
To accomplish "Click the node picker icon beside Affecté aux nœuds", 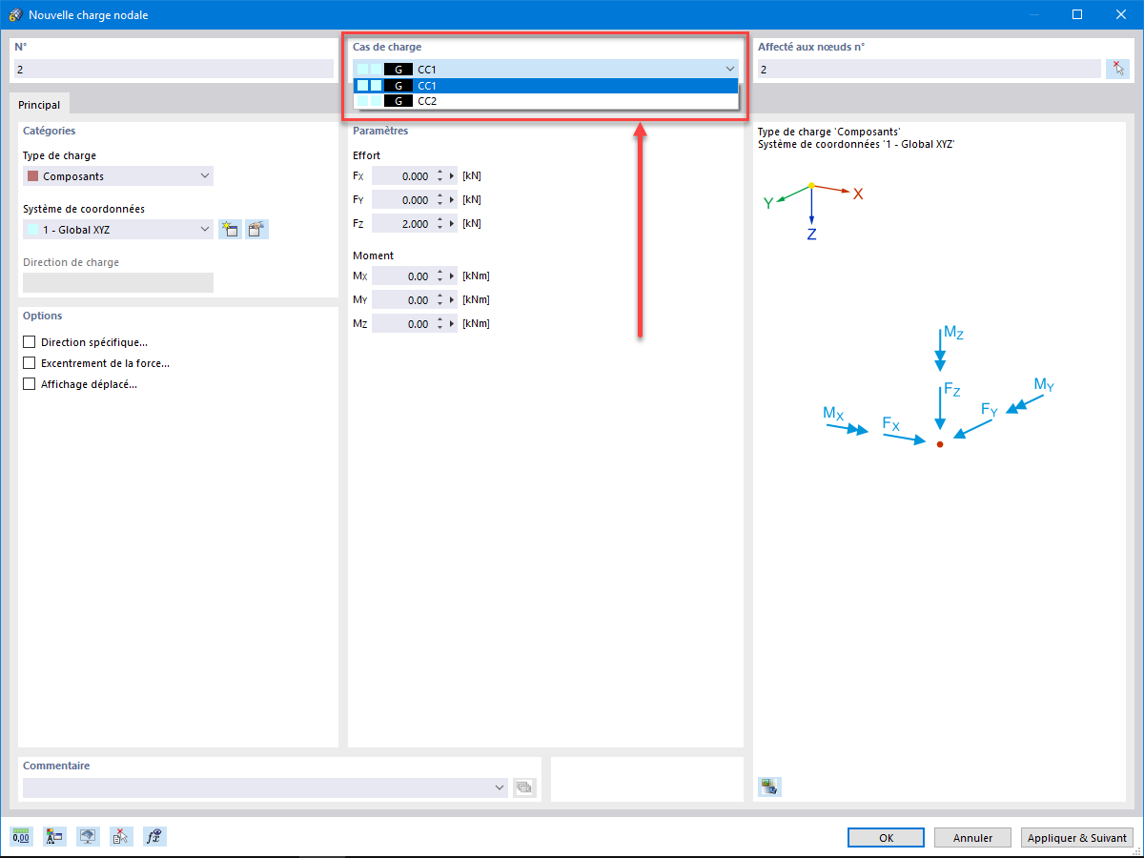I will 1117,69.
